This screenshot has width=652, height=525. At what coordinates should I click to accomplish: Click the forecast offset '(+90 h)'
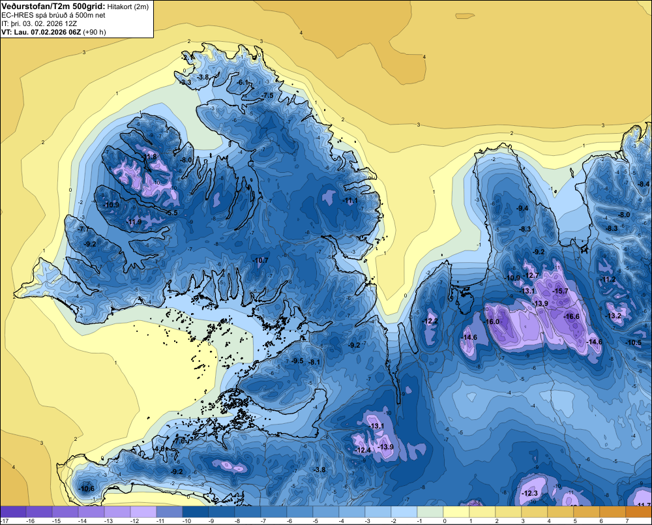(95, 32)
